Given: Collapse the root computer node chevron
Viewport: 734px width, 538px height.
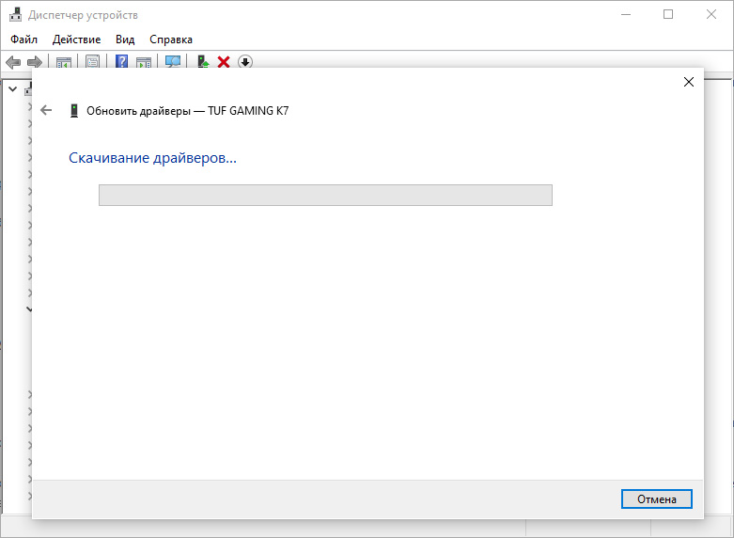Looking at the screenshot, I should point(13,89).
